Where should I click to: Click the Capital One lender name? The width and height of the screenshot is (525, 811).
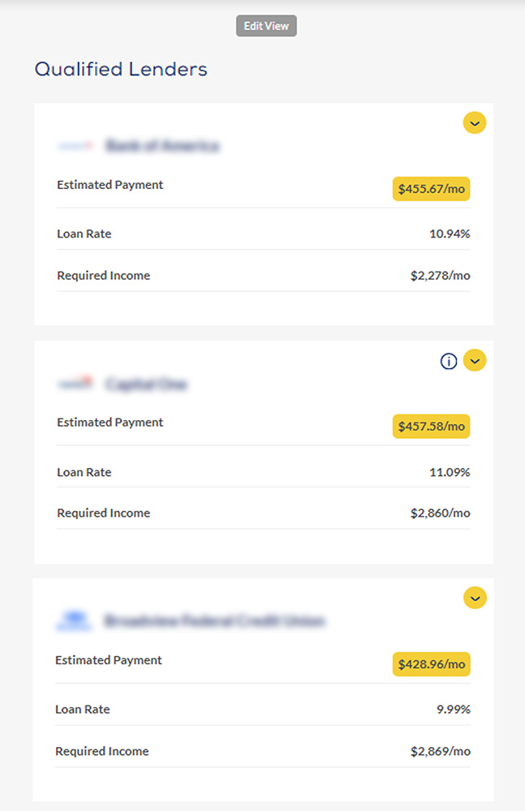pyautogui.click(x=146, y=384)
